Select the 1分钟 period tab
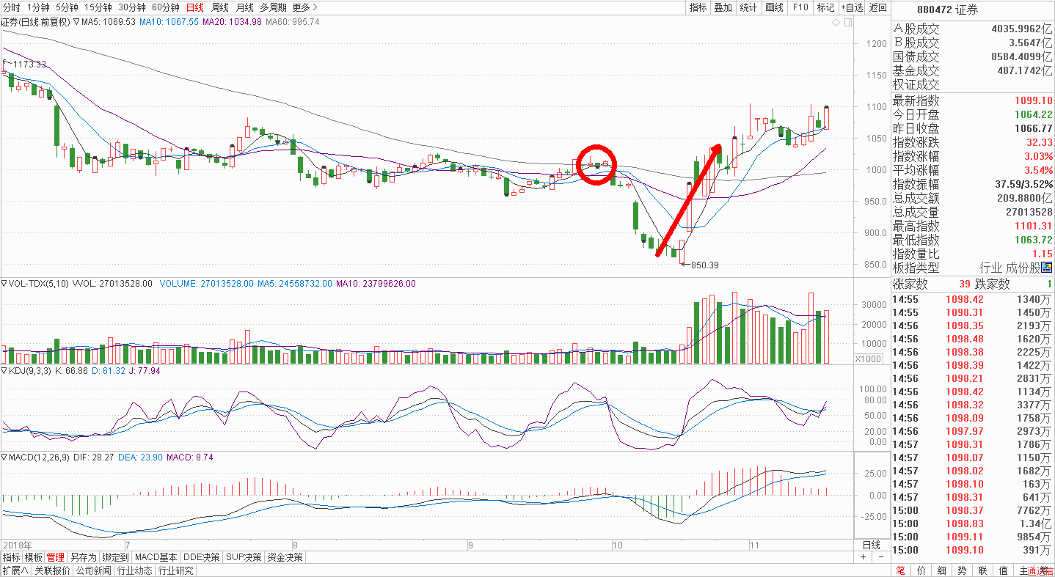 pos(38,7)
